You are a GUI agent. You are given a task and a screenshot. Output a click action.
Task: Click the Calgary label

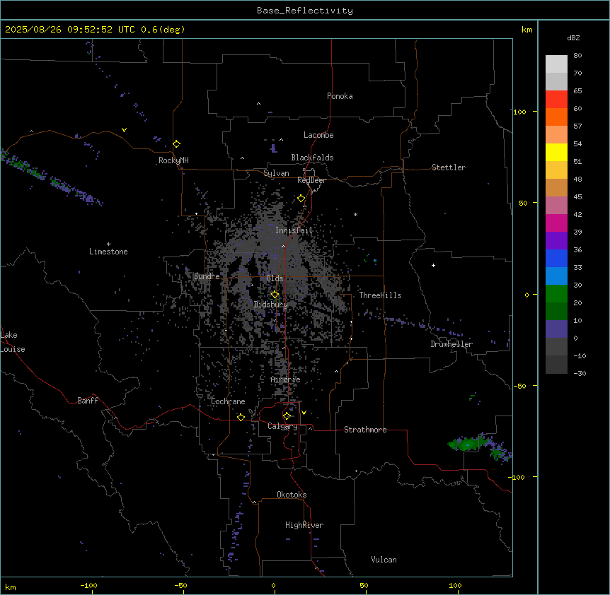pos(283,426)
